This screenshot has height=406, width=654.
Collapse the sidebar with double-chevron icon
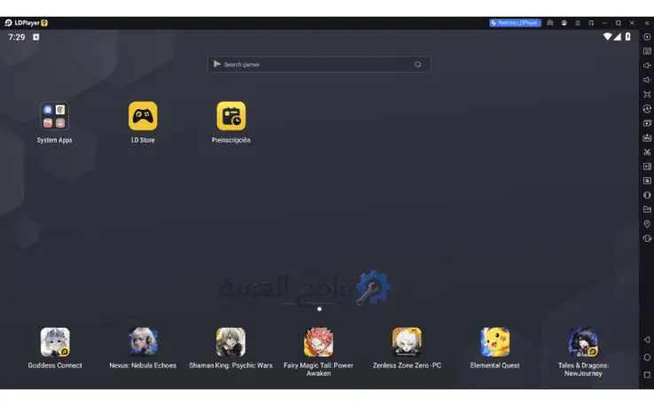647,23
